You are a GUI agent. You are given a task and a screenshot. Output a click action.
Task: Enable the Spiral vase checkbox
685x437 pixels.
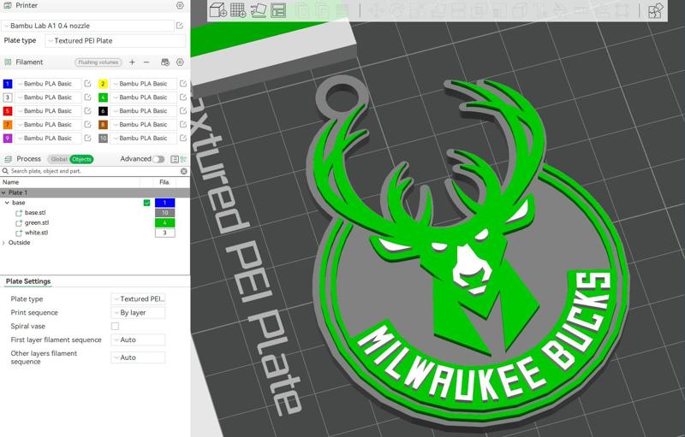click(x=115, y=326)
